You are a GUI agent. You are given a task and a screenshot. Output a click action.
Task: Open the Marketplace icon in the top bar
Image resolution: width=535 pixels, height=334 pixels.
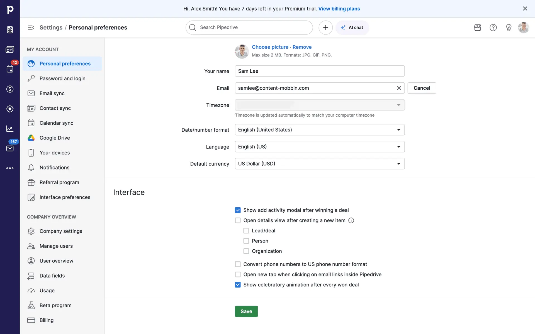click(478, 28)
